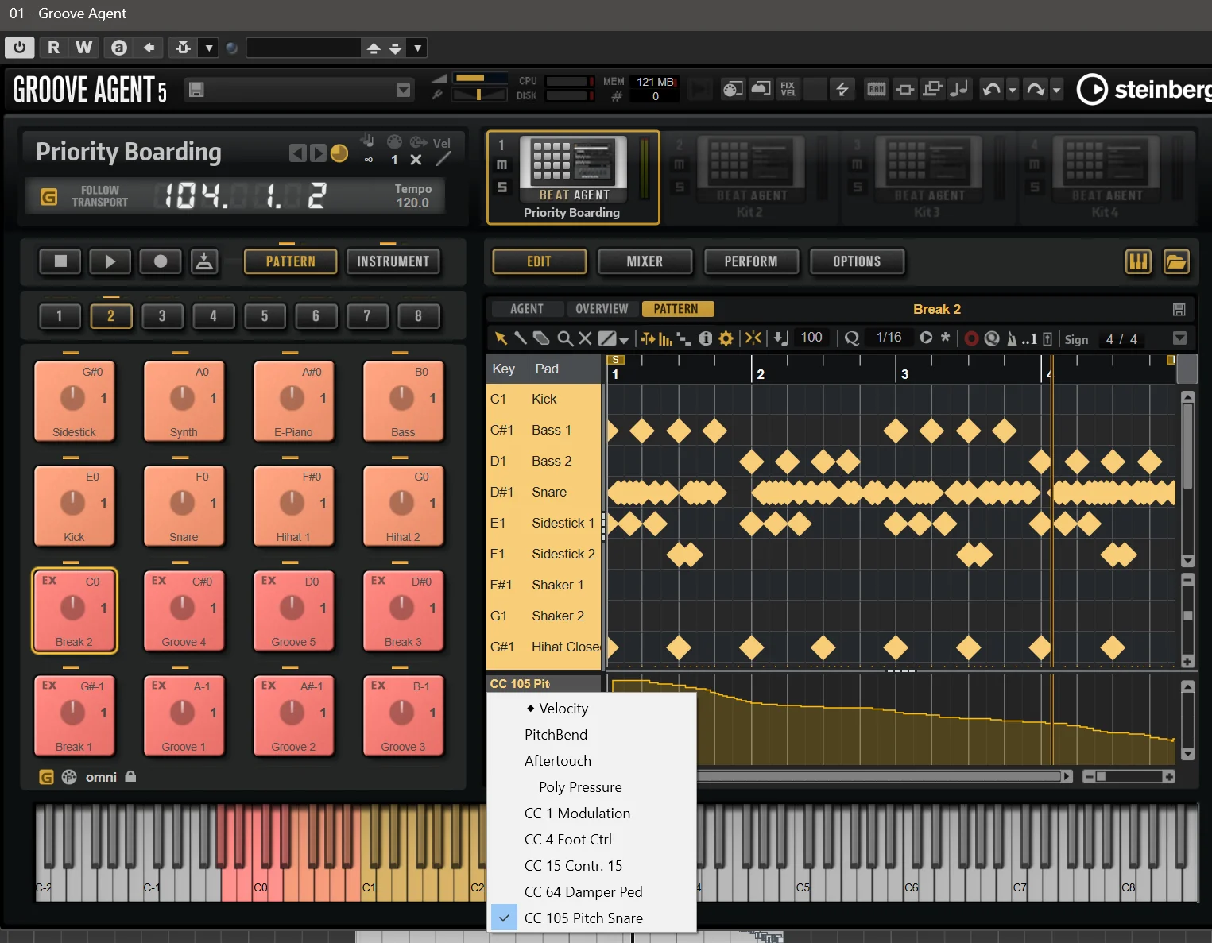Open the MIXER page
This screenshot has width=1212, height=943.
click(x=645, y=261)
